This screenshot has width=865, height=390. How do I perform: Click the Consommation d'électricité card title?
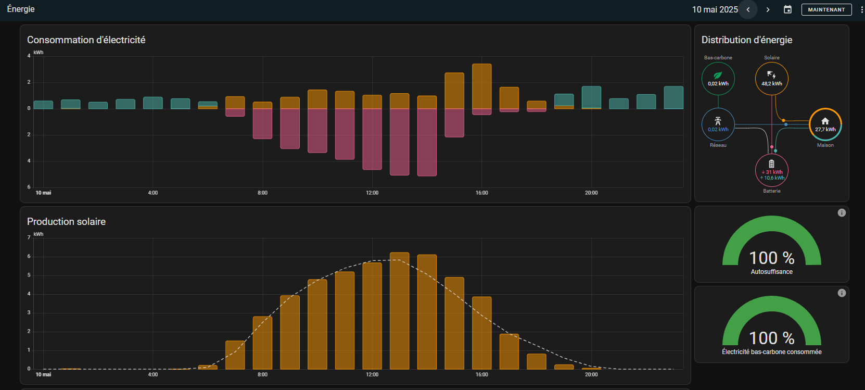pyautogui.click(x=86, y=40)
